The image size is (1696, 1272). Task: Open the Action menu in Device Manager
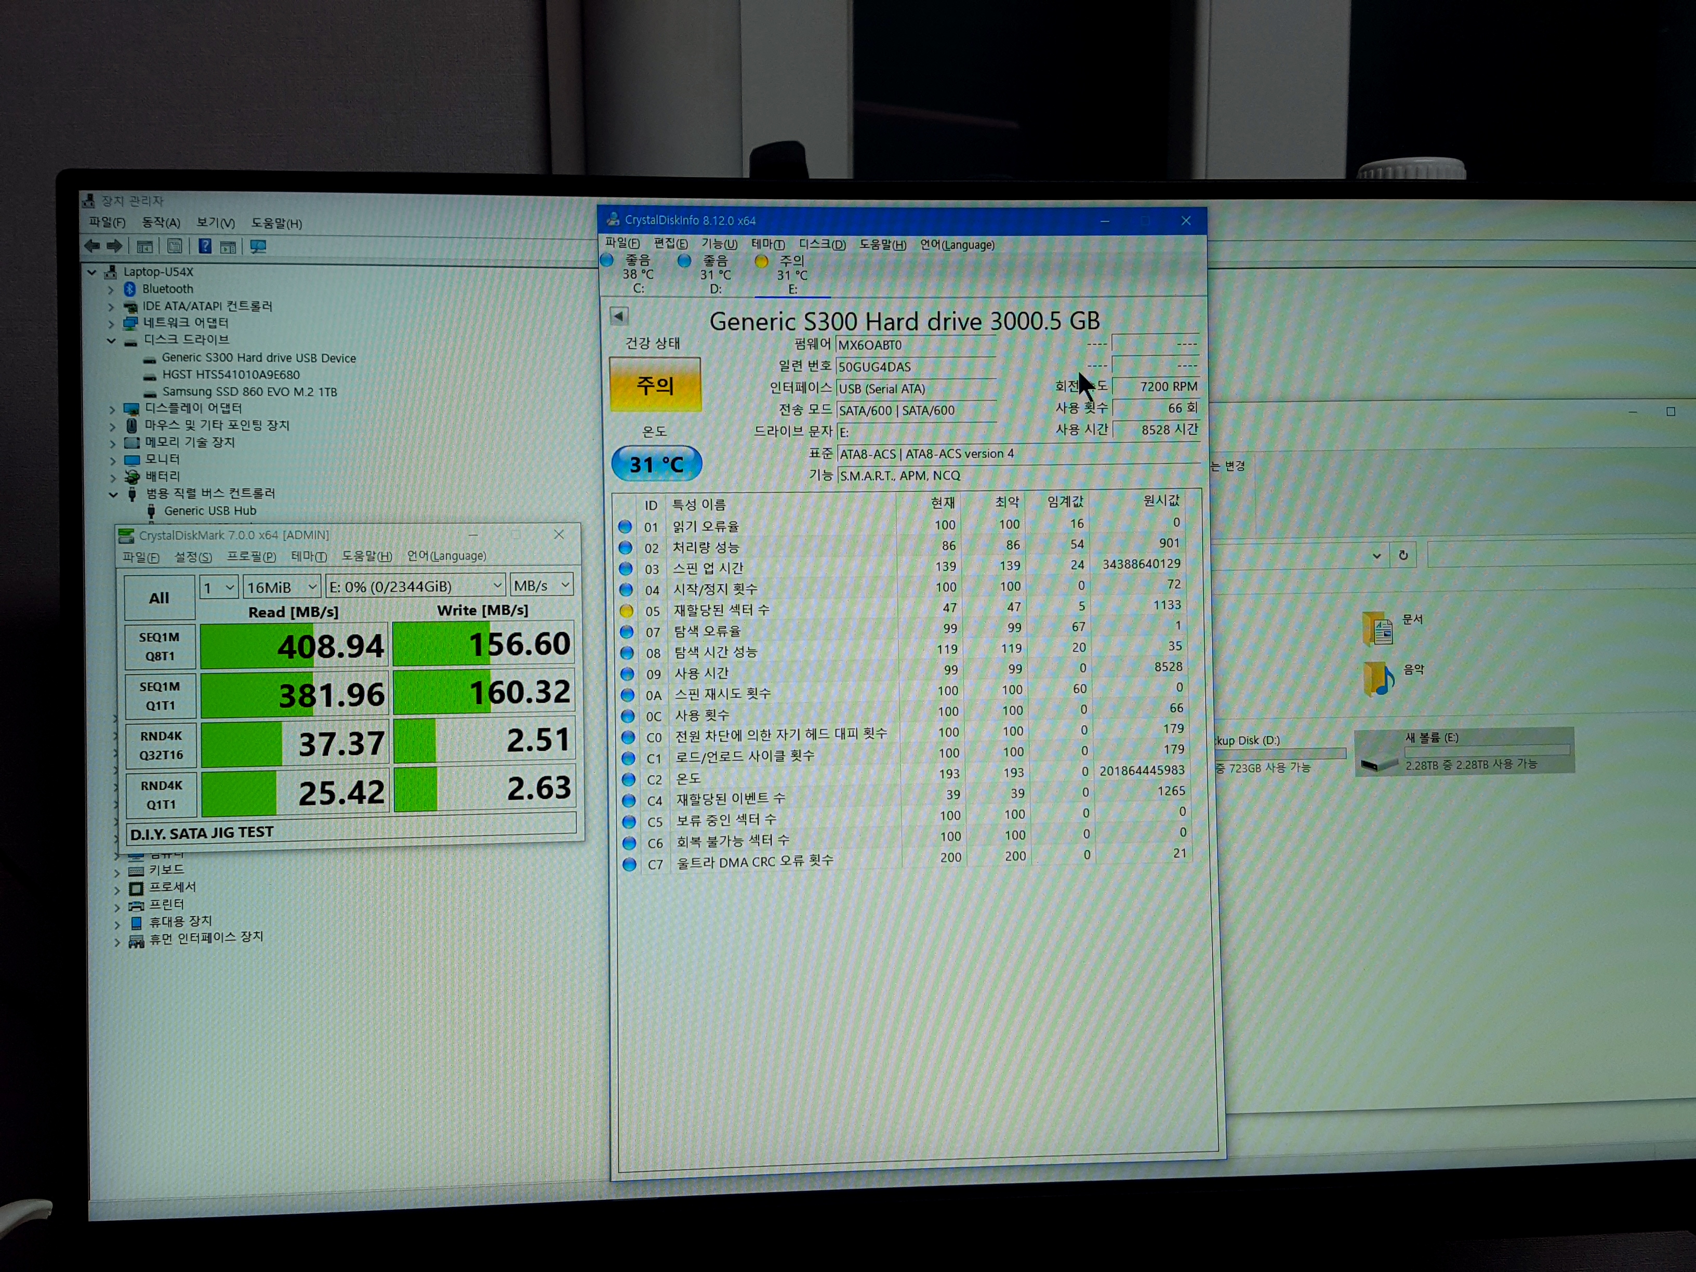point(160,222)
